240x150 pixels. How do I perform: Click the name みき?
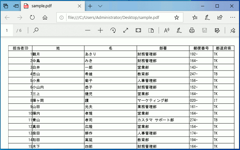pos(89,61)
